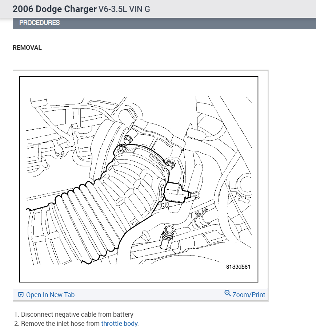
Task: Open the Zoom/Print link
Action: [249, 295]
